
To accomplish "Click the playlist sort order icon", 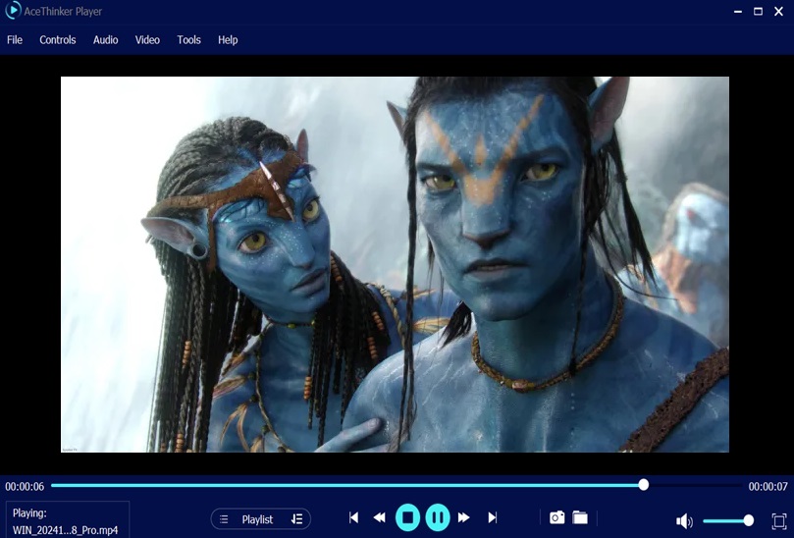I will 296,519.
